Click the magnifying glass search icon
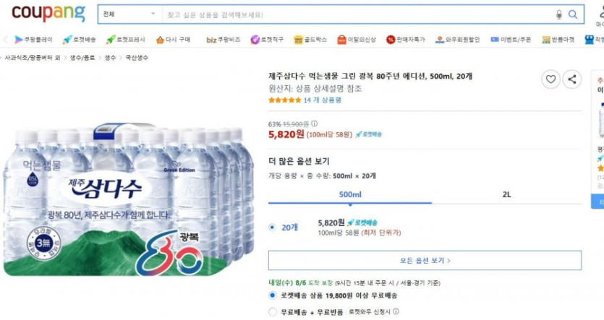Image resolution: width=604 pixels, height=320 pixels. [x=573, y=14]
